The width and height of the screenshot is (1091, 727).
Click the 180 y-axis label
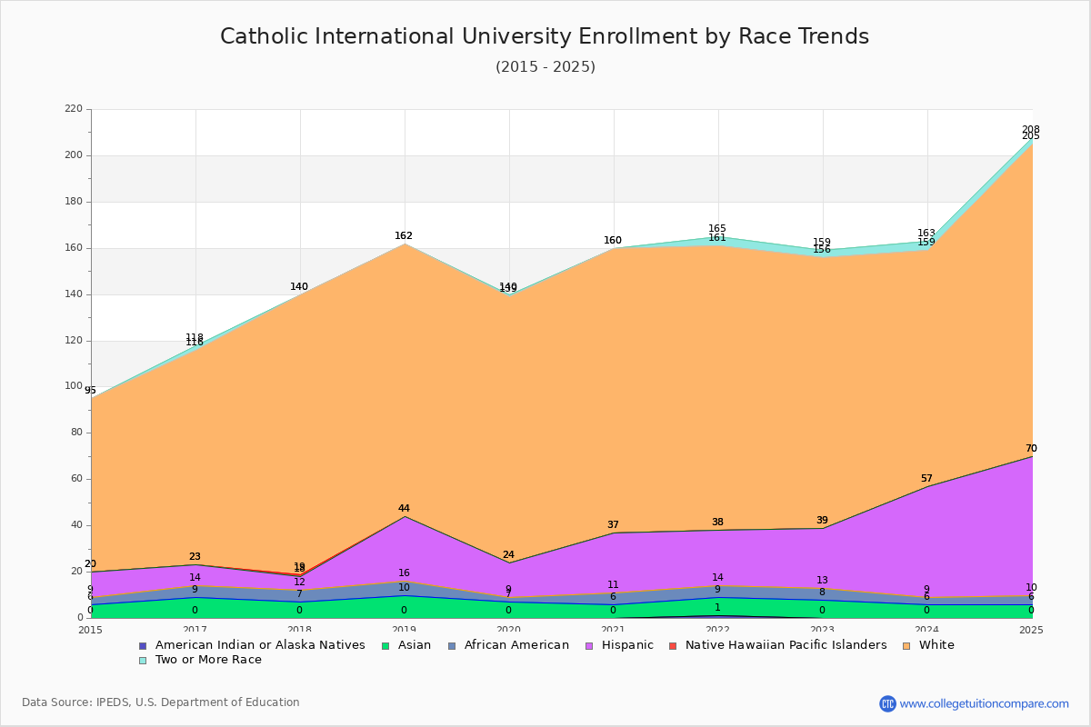[73, 202]
